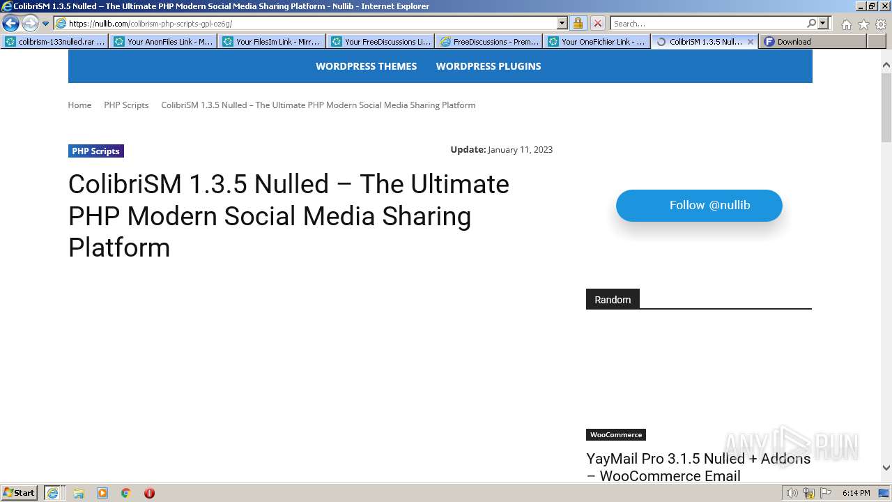Open WORDPRESS THEMES menu
This screenshot has height=502, width=892.
pos(366,66)
